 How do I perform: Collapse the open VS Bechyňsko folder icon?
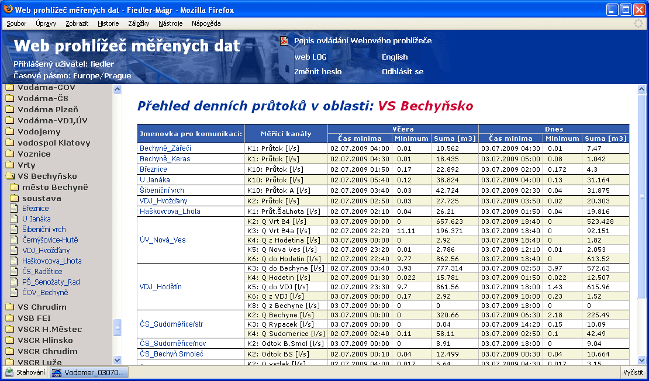coord(10,176)
